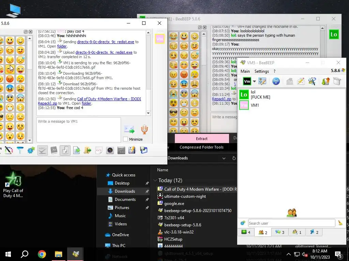Select Documents in navigation pane
Image resolution: width=349 pixels, height=261 pixels.
pyautogui.click(x=125, y=199)
